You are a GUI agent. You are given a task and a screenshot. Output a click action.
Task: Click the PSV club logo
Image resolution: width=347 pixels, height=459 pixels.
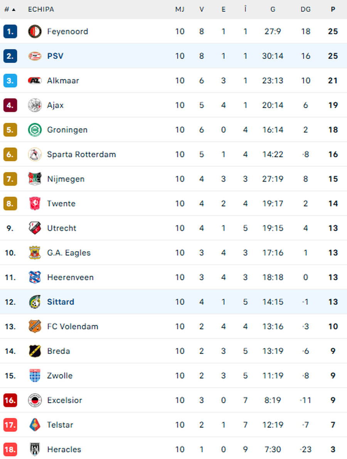(x=35, y=56)
